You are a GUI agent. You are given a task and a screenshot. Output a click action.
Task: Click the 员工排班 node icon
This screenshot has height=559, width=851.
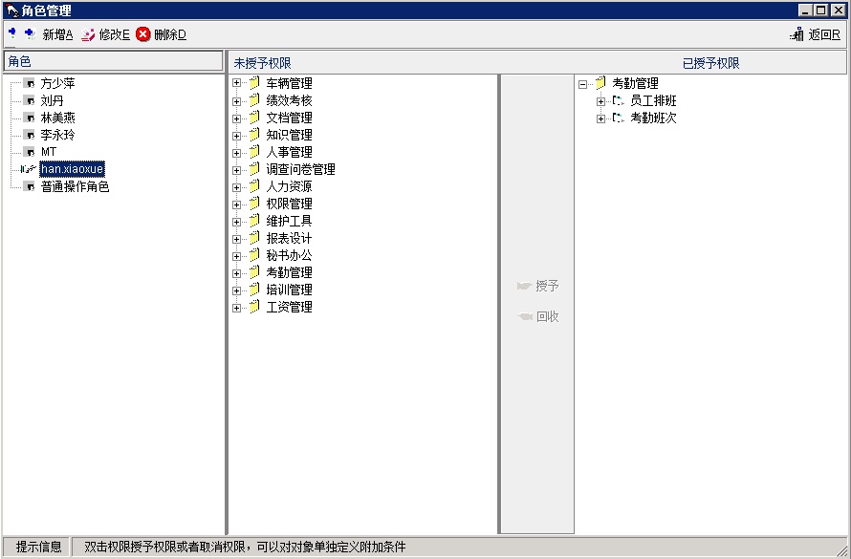tap(618, 100)
